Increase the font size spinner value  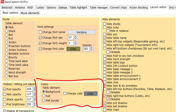click(x=75, y=36)
